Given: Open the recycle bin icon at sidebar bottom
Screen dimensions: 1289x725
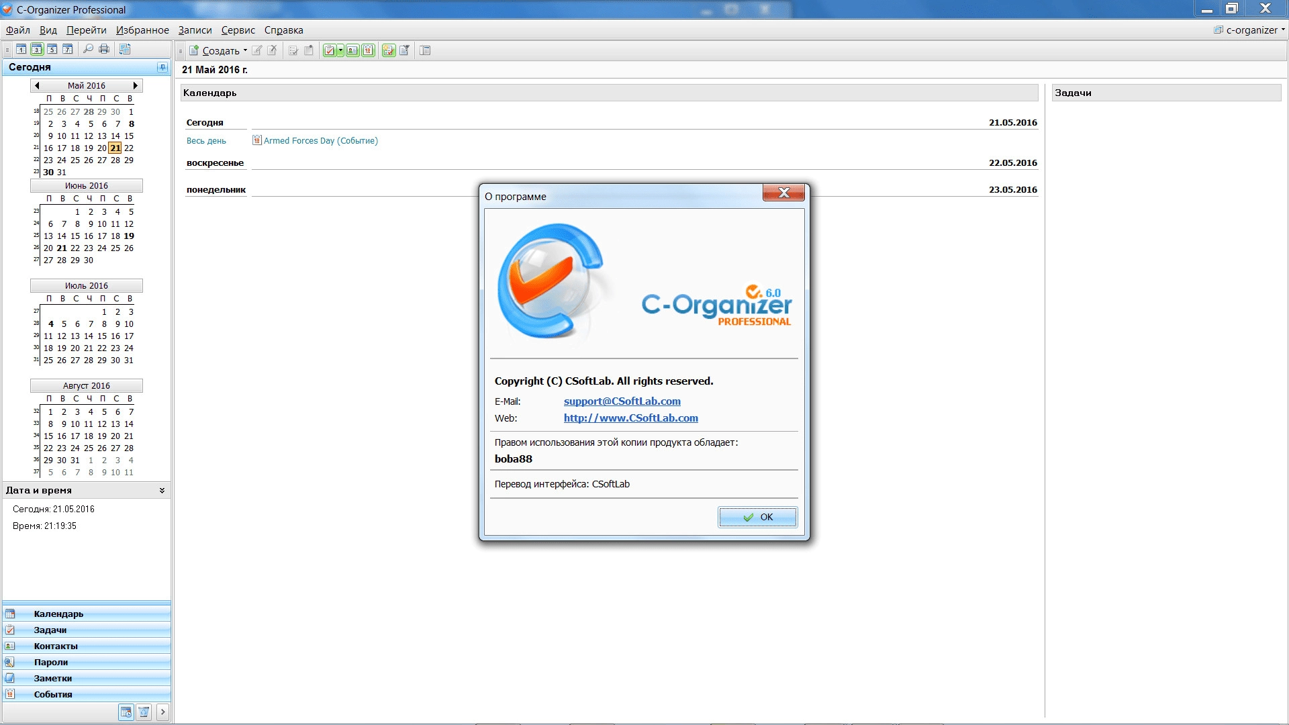Looking at the screenshot, I should [x=144, y=712].
